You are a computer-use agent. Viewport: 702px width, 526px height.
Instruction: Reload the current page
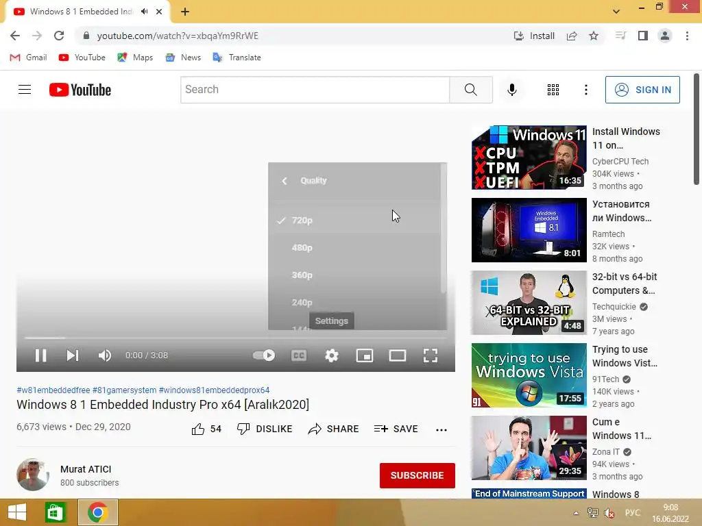click(59, 36)
